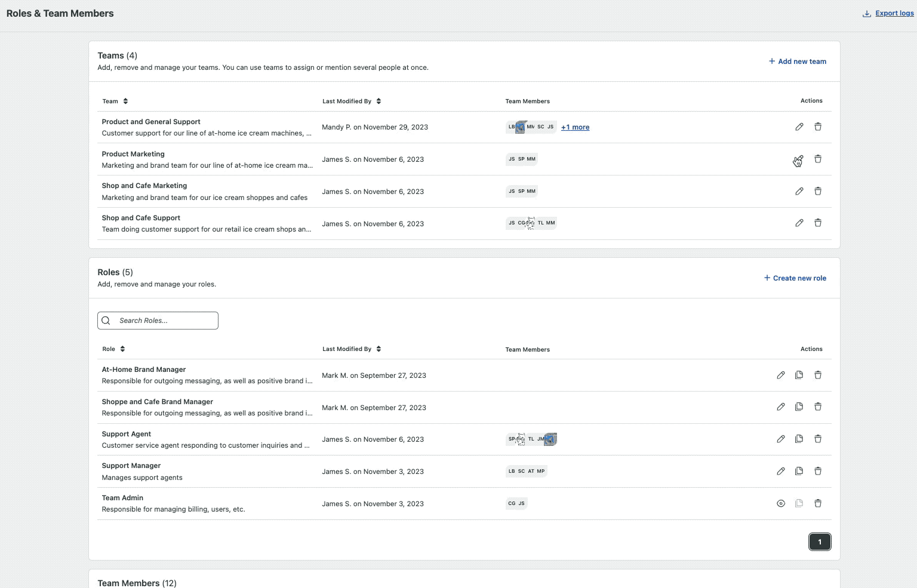Toggle sort order on the Role column
This screenshot has height=588, width=917.
click(x=122, y=349)
